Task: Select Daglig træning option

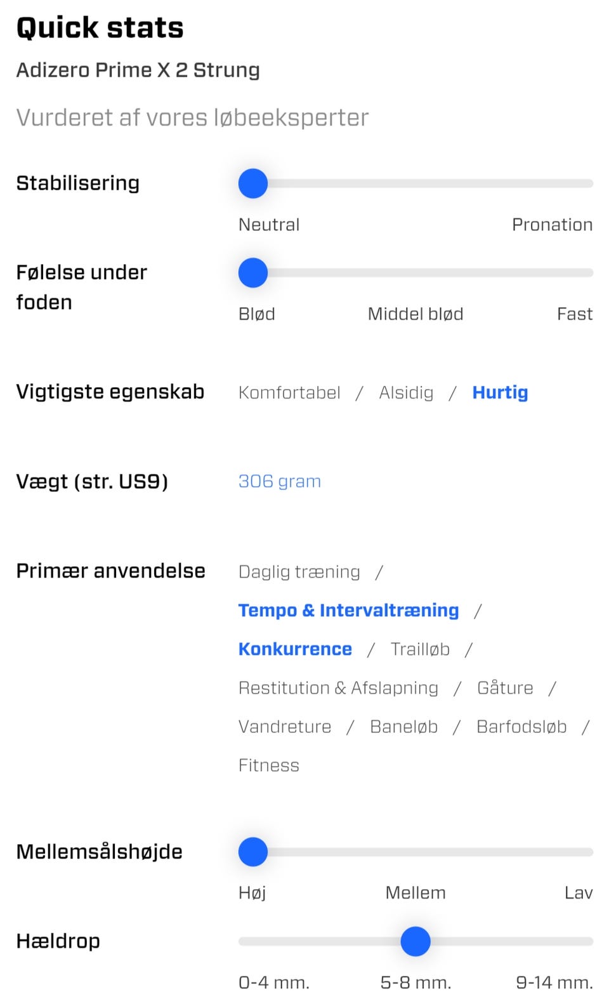Action: tap(299, 571)
